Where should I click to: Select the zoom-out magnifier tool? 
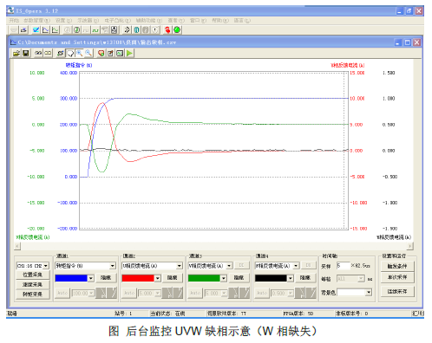tap(88, 53)
